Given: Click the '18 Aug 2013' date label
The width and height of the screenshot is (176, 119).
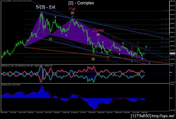Looking at the screenshot, I should click(x=101, y=112).
